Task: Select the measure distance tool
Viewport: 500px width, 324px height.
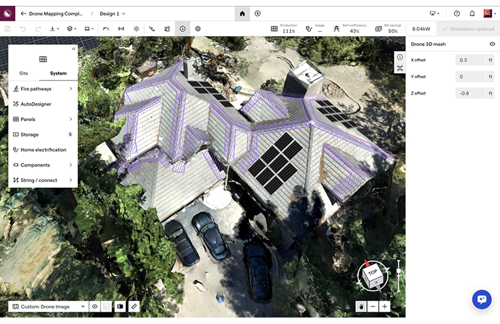Action: click(x=121, y=29)
